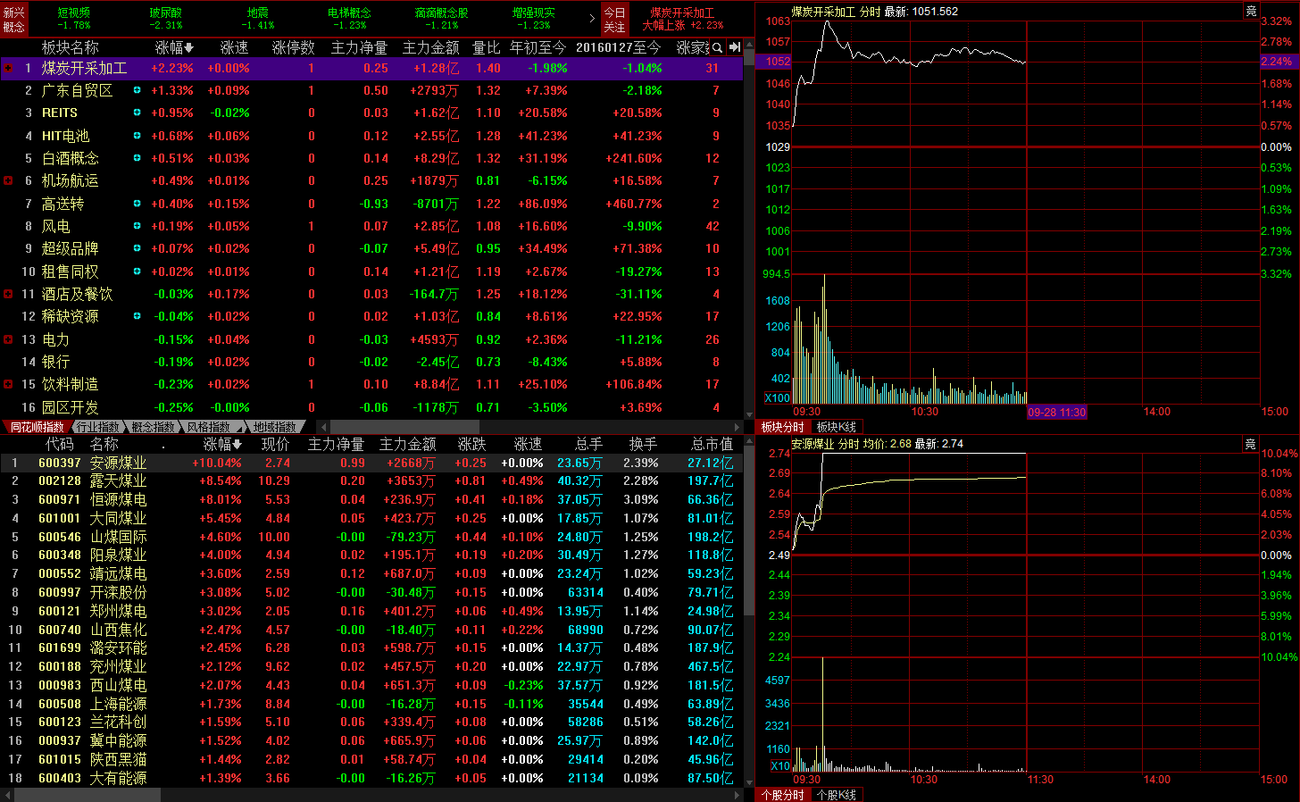1300x802 pixels.
Task: Sort sector table by 量比 column
Action: [486, 47]
